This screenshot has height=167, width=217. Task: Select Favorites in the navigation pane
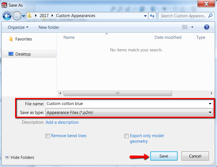tap(20, 39)
